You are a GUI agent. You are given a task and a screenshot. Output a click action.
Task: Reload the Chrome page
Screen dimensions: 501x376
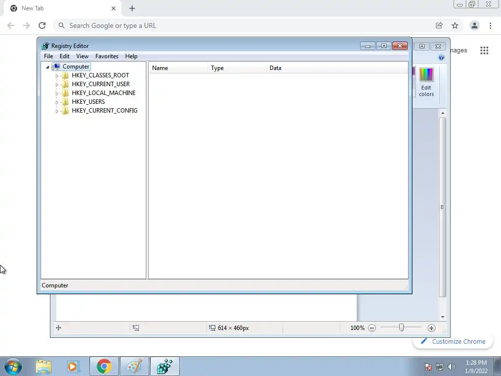coord(42,25)
